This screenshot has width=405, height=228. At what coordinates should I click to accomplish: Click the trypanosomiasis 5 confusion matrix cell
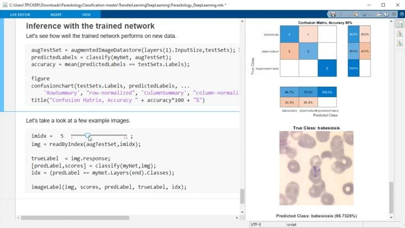[x=327, y=68]
